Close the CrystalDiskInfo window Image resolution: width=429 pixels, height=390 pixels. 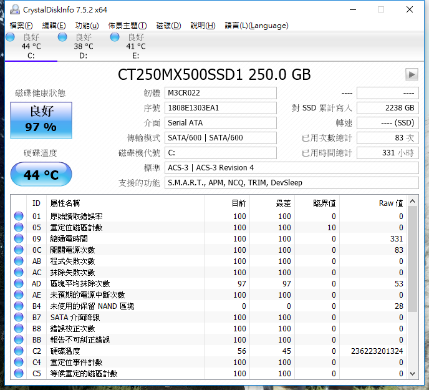tap(410, 9)
